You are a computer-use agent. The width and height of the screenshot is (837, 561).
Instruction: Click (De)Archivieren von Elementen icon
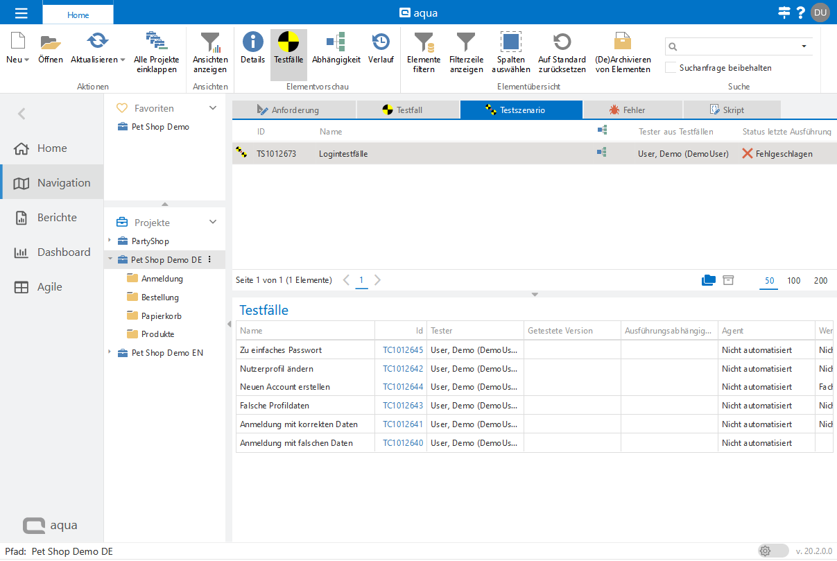(x=623, y=43)
